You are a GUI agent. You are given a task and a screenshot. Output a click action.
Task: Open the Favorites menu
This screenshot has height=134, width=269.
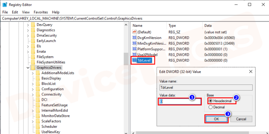tap(41, 12)
